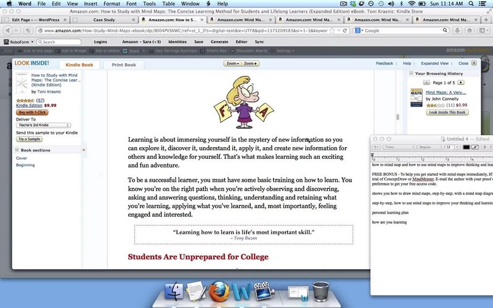493x308 pixels.
Task: Go to next browsing history page
Action: tap(460, 83)
